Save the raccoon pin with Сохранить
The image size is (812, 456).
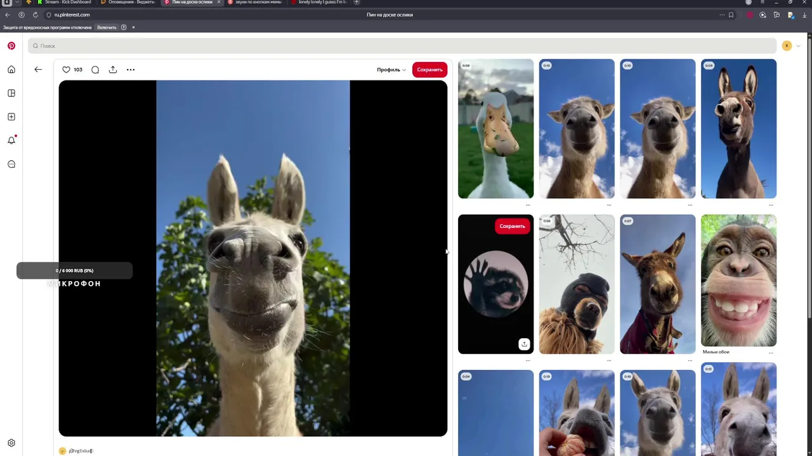point(512,226)
